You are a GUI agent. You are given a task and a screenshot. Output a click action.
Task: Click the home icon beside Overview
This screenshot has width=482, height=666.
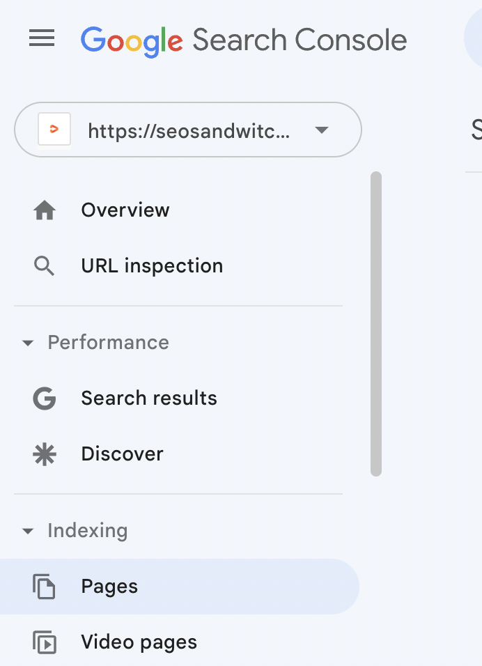click(x=45, y=210)
